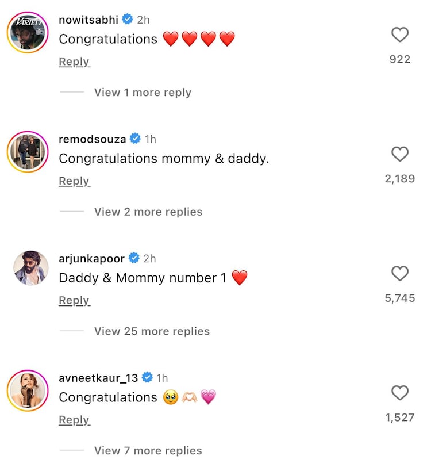Open remodsouza's profile via the username
Viewport: 431px width, 471px height.
pos(92,138)
